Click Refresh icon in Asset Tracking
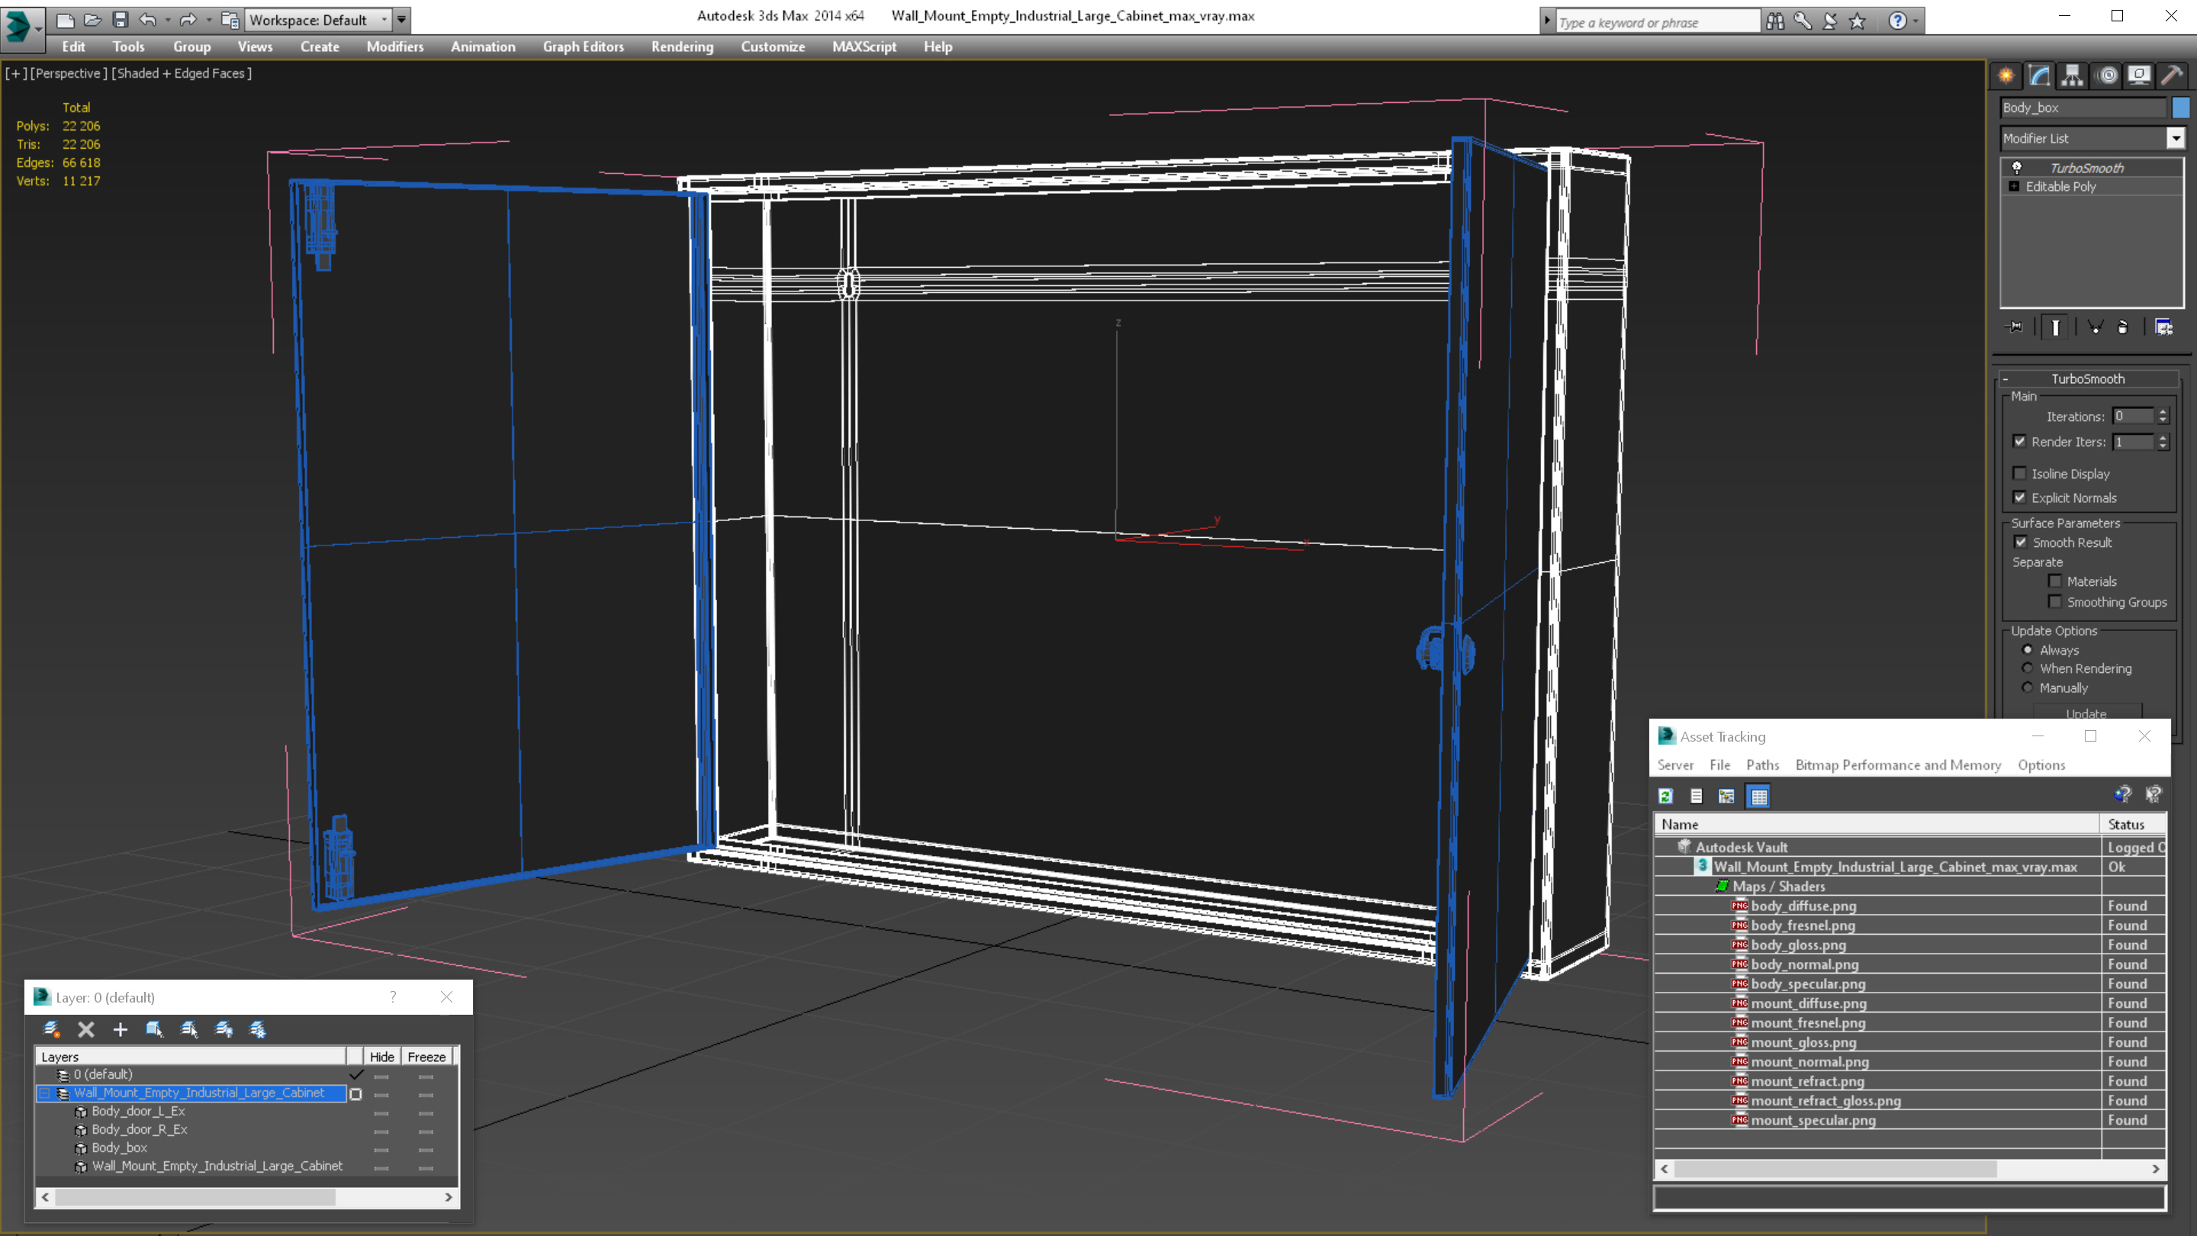The height and width of the screenshot is (1236, 2197). 1665,796
